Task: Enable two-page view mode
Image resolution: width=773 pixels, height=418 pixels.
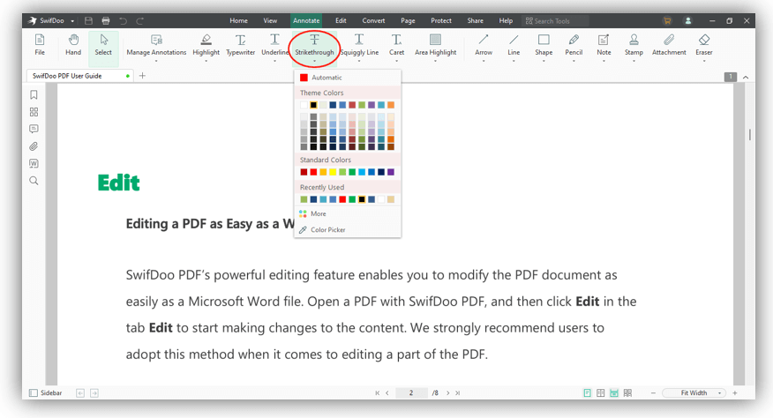Action: [x=600, y=392]
